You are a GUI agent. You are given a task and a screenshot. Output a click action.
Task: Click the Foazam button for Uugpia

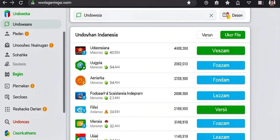221,65
